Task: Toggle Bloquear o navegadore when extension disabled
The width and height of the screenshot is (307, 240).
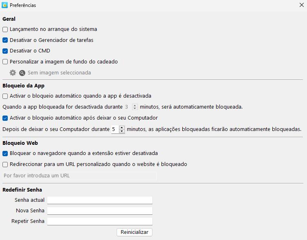Action: [5, 153]
